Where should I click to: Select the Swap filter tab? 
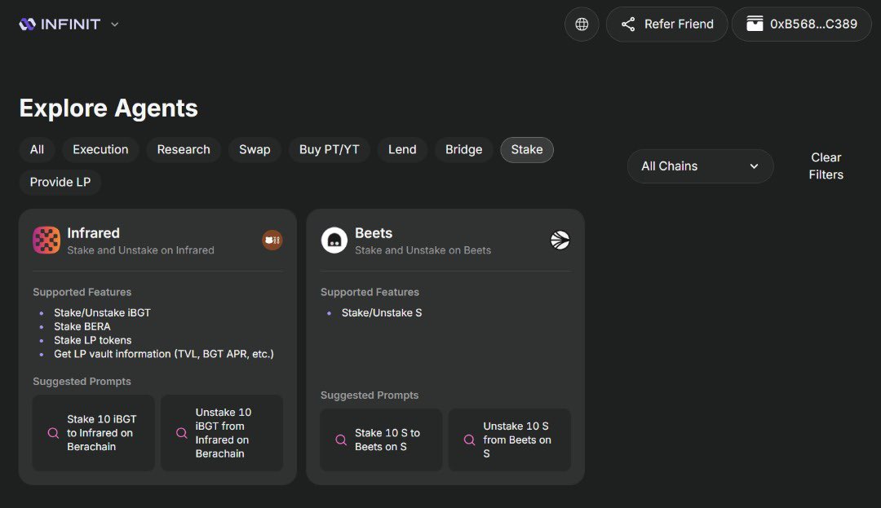point(255,150)
